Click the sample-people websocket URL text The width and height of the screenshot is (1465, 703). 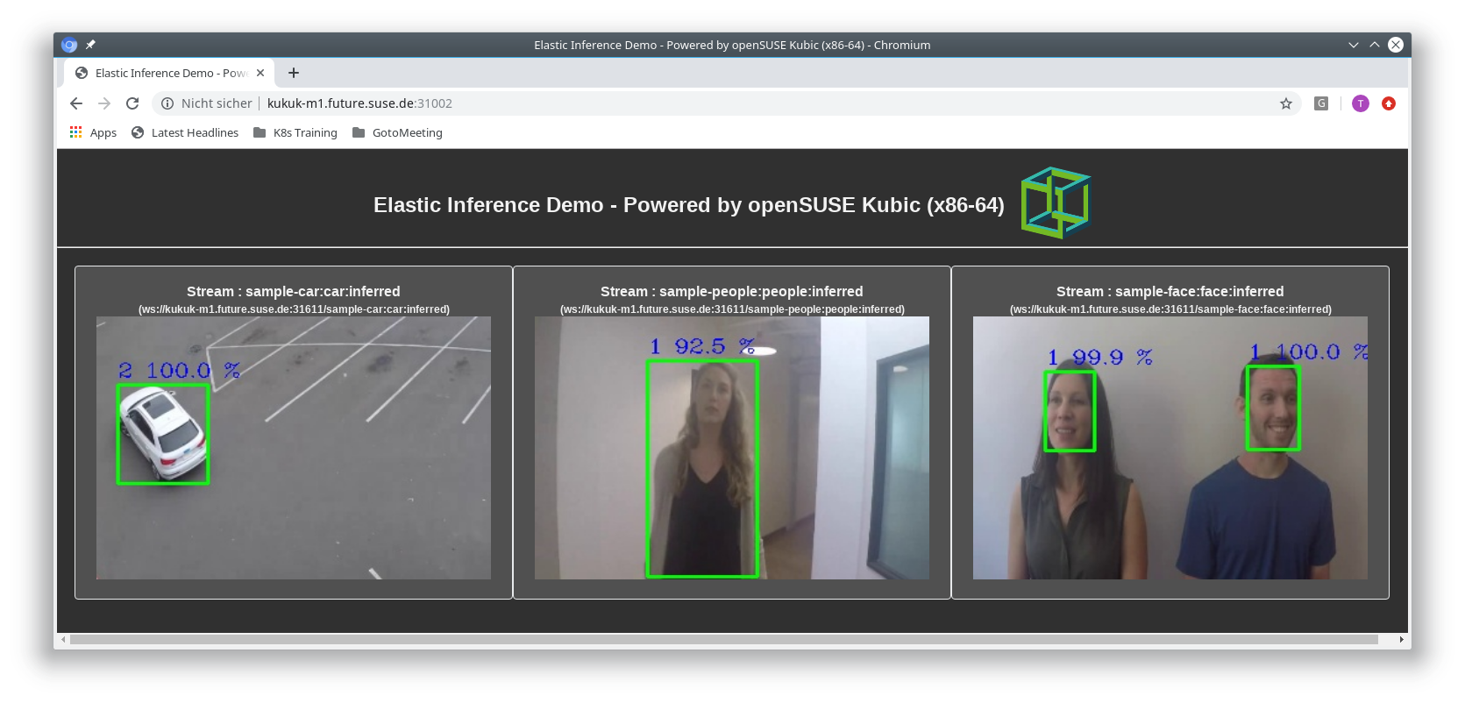point(732,309)
